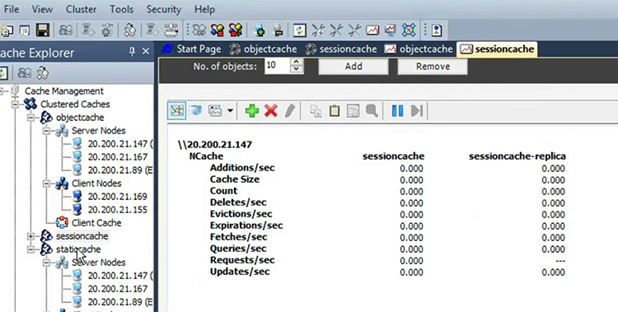The image size is (618, 312).
Task: Click the Copy Properties icon
Action: 316,111
